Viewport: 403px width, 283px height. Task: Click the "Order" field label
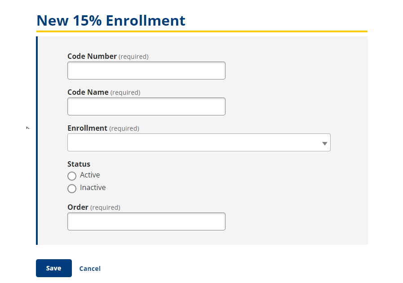tap(78, 207)
